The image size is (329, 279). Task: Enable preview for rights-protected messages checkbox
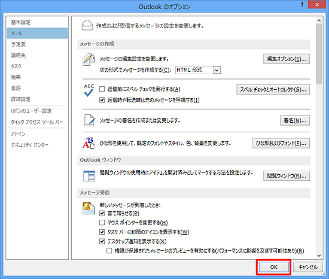click(109, 251)
